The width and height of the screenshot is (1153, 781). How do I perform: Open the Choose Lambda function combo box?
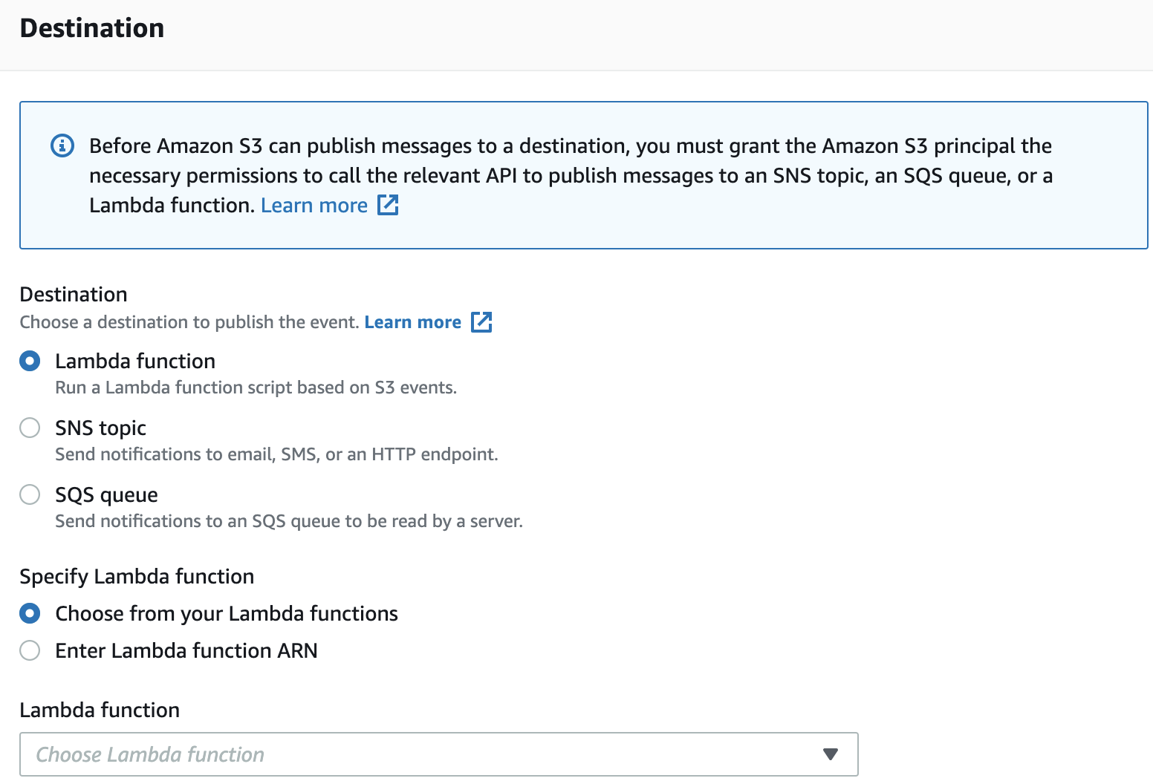439,754
